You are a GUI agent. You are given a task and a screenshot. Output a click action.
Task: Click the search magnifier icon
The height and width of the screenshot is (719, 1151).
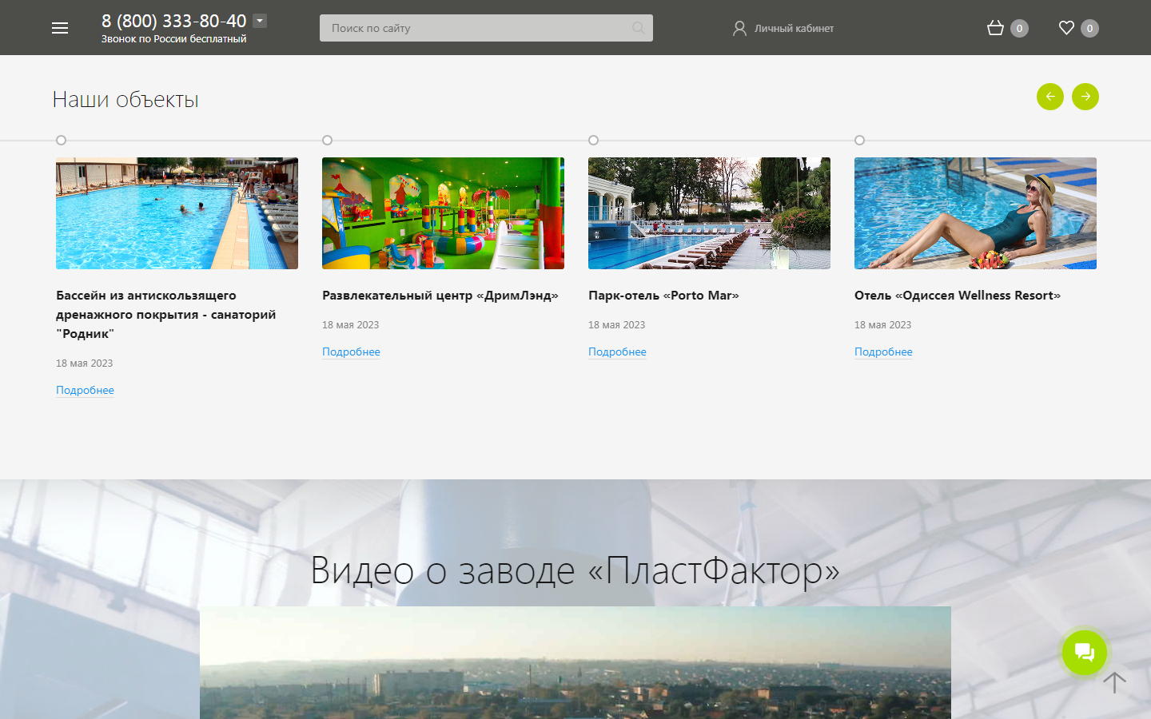coord(638,28)
